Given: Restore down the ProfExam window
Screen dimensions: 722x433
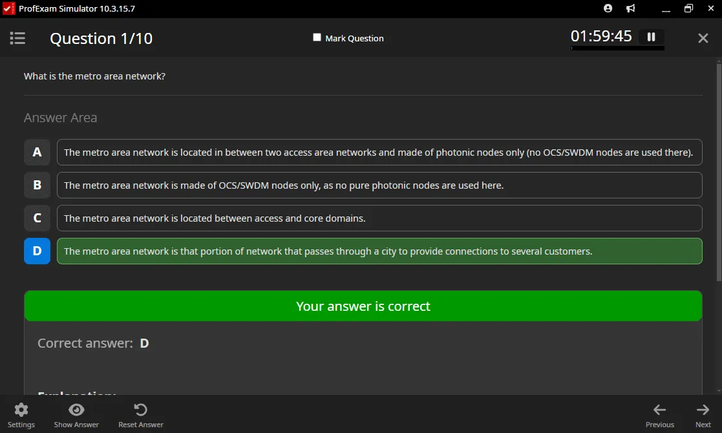Looking at the screenshot, I should (688, 9).
